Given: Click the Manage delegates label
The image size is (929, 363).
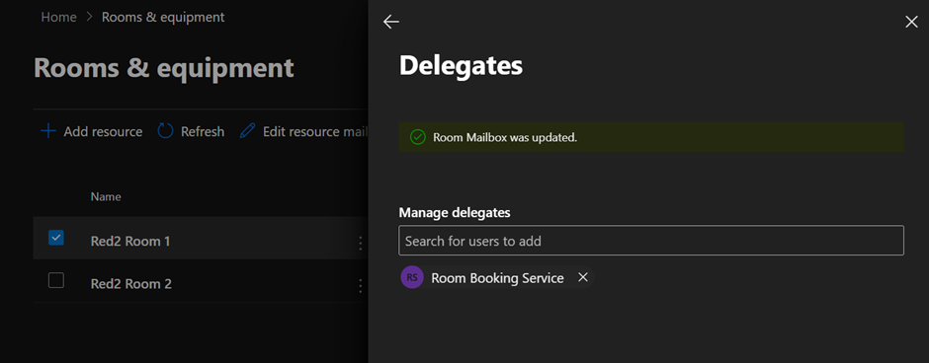Looking at the screenshot, I should point(455,212).
